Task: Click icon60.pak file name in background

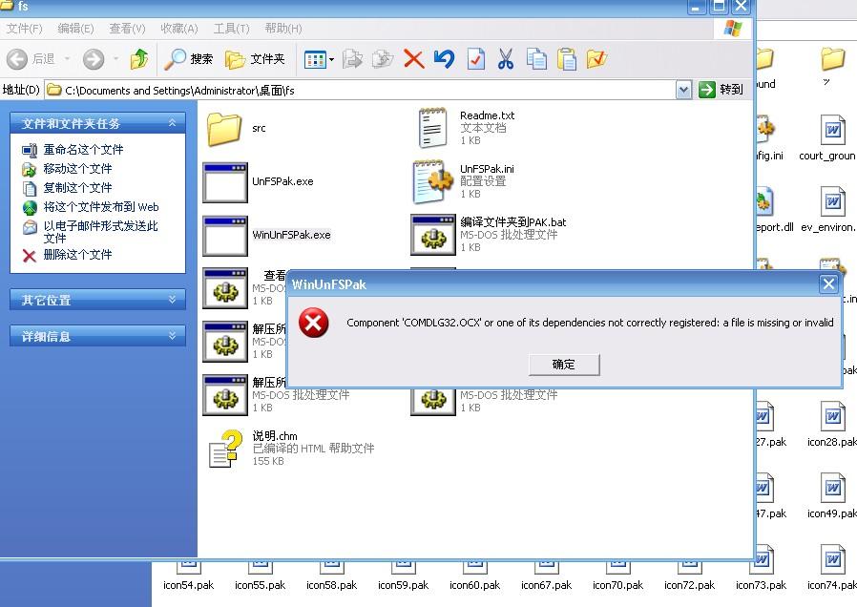Action: point(474,585)
